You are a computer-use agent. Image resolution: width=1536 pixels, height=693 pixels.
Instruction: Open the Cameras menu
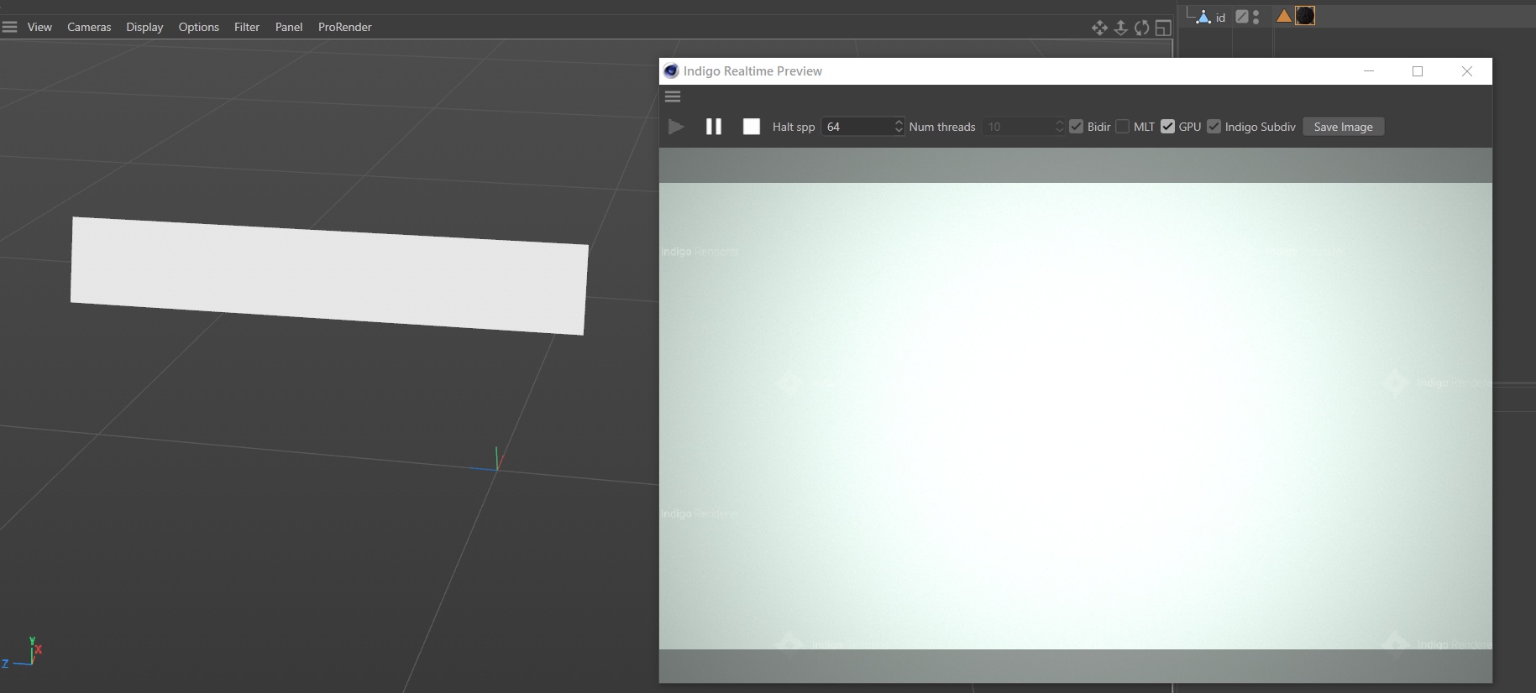(89, 27)
